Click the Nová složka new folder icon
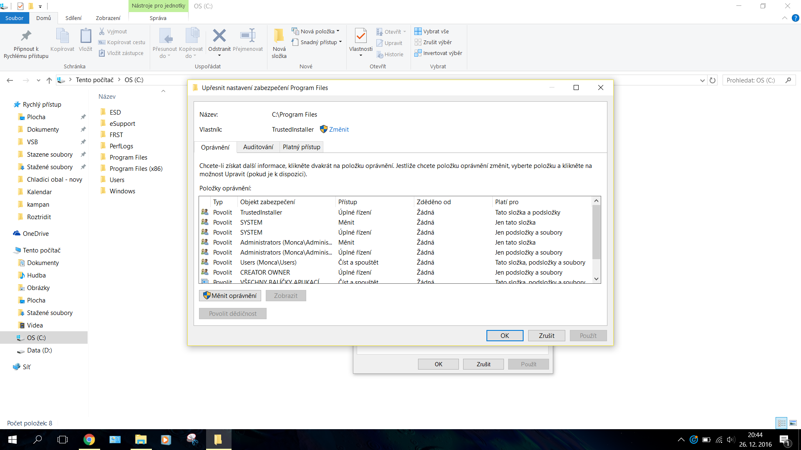 (279, 36)
